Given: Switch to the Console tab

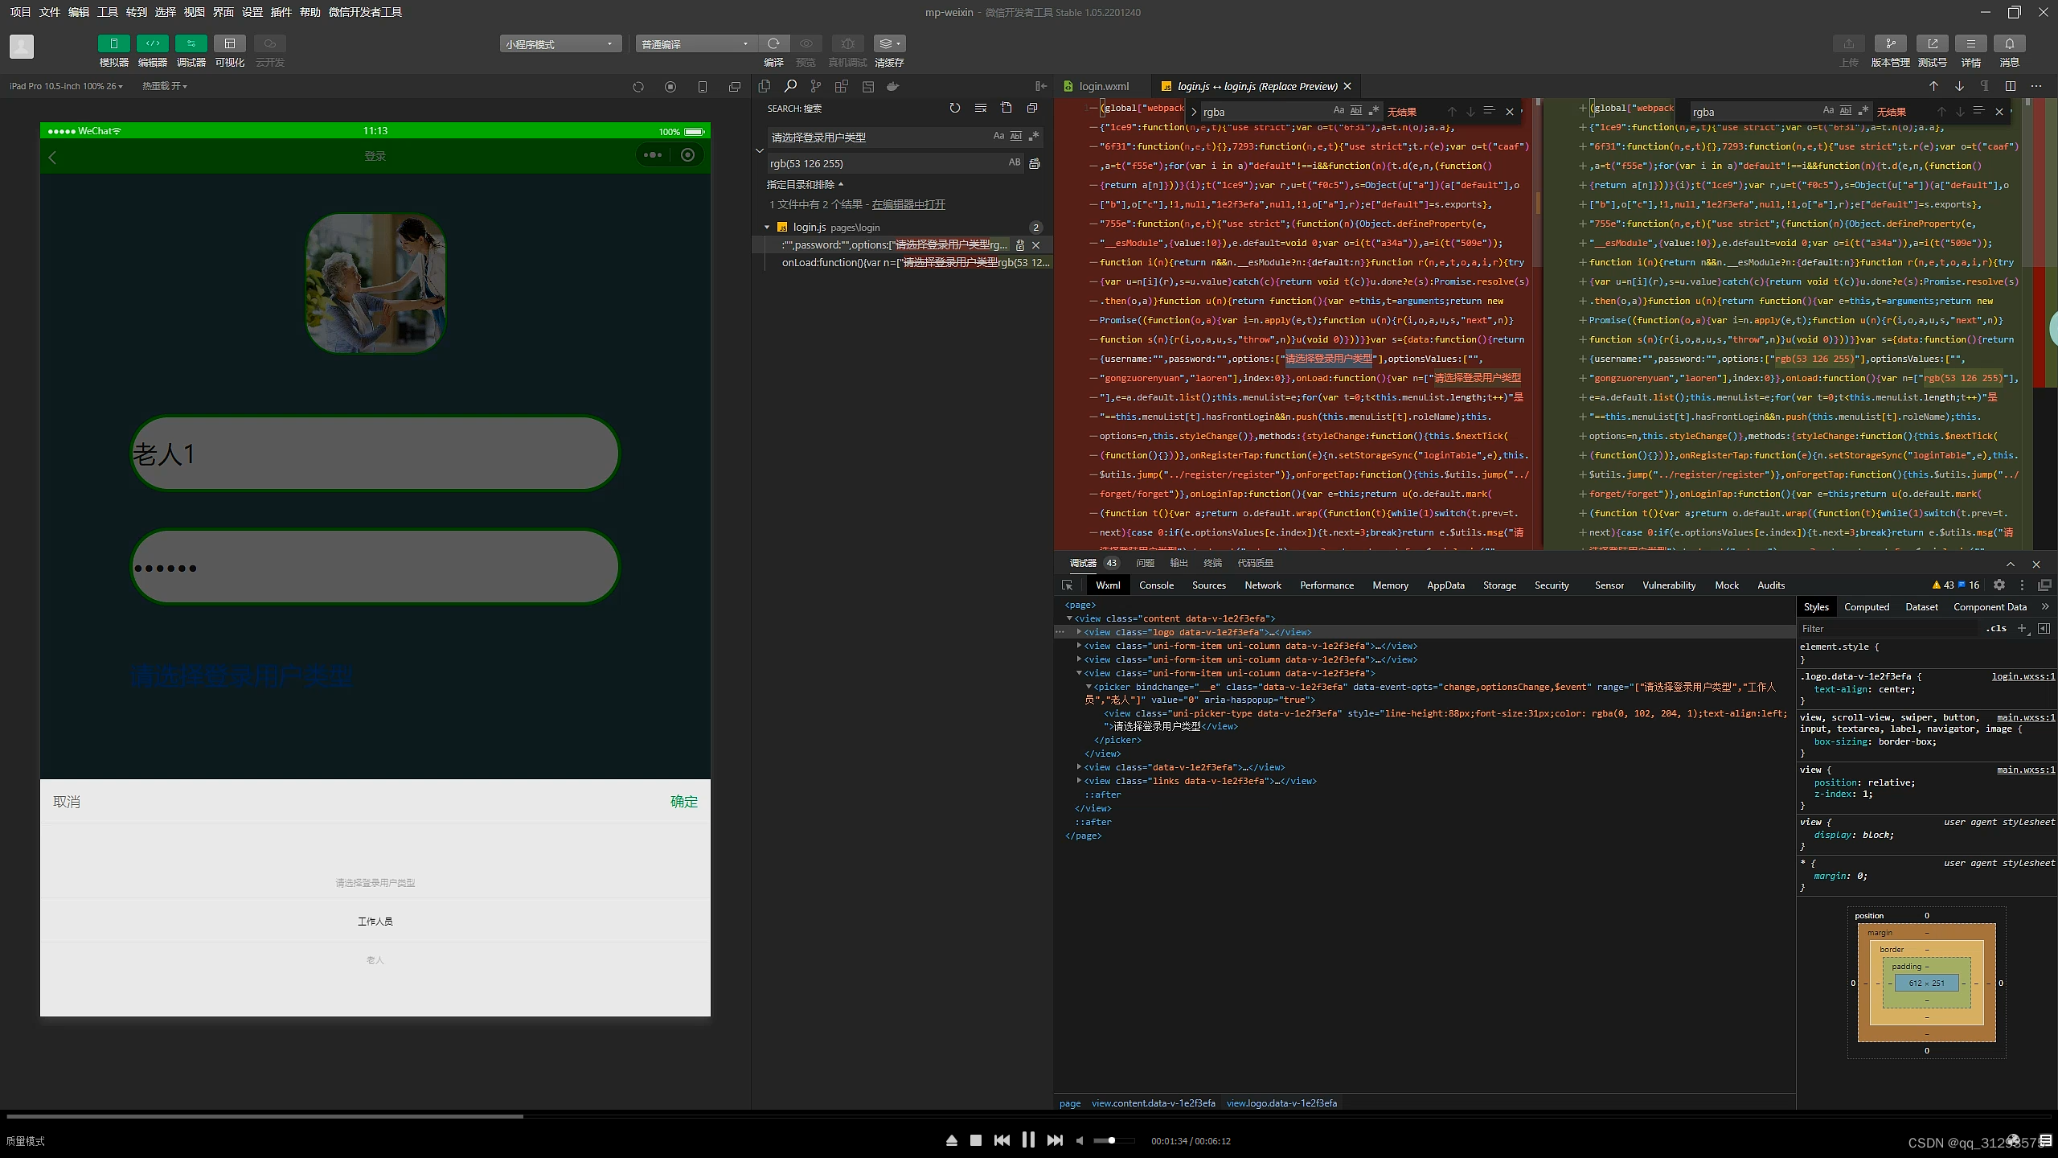Looking at the screenshot, I should point(1156,585).
